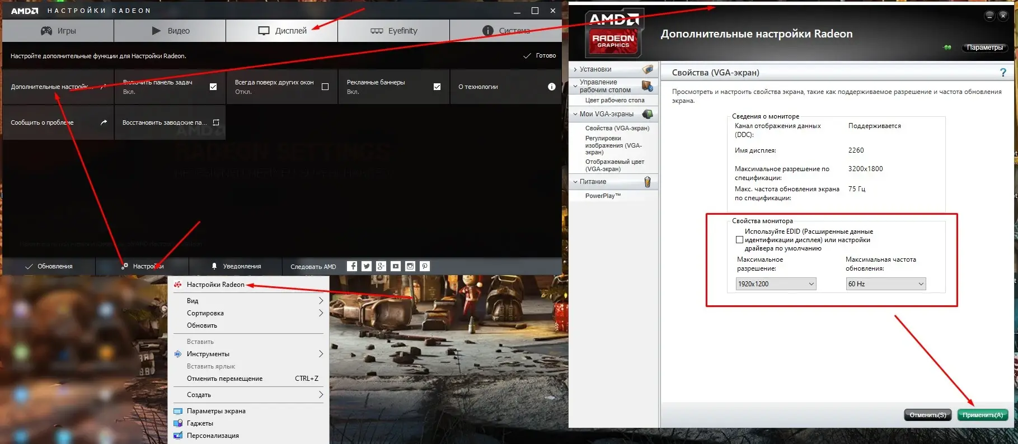The image size is (1018, 444).
Task: Click the Управление рабочим столом monitor icon
Action: pos(648,86)
